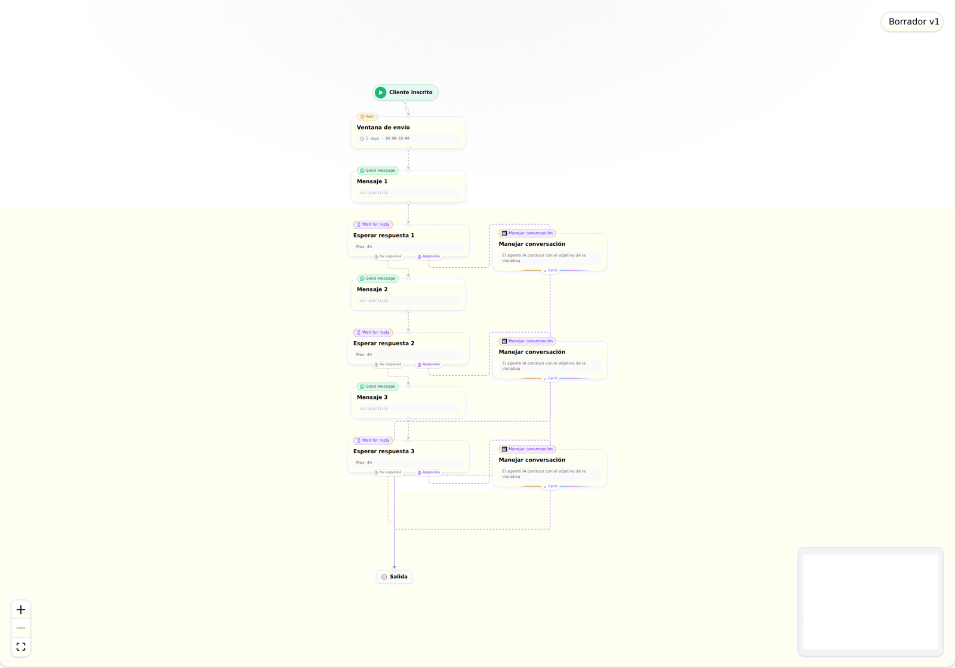Viewport: 955px width, 668px height.
Task: Click the minimap panel
Action: pyautogui.click(x=871, y=602)
